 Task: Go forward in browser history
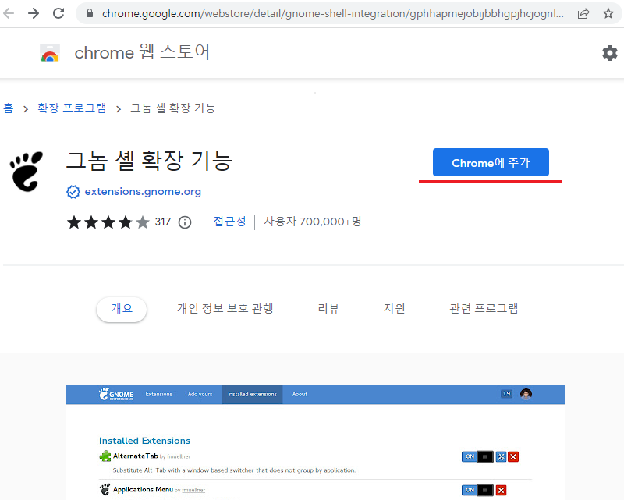point(34,13)
